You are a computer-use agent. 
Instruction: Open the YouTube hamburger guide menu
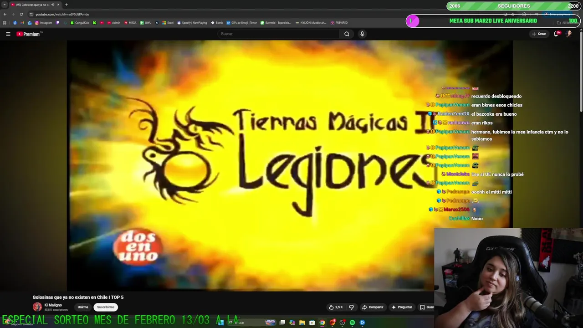coord(8,34)
